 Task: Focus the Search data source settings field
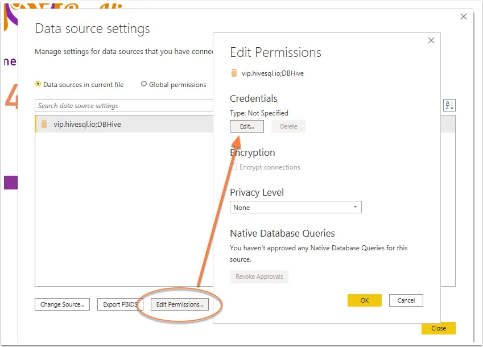click(124, 105)
